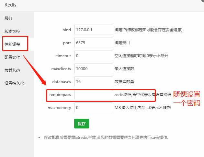Screen dimensions: 204x157
Task: Focus the requirepass password field
Action: [x=93, y=94]
